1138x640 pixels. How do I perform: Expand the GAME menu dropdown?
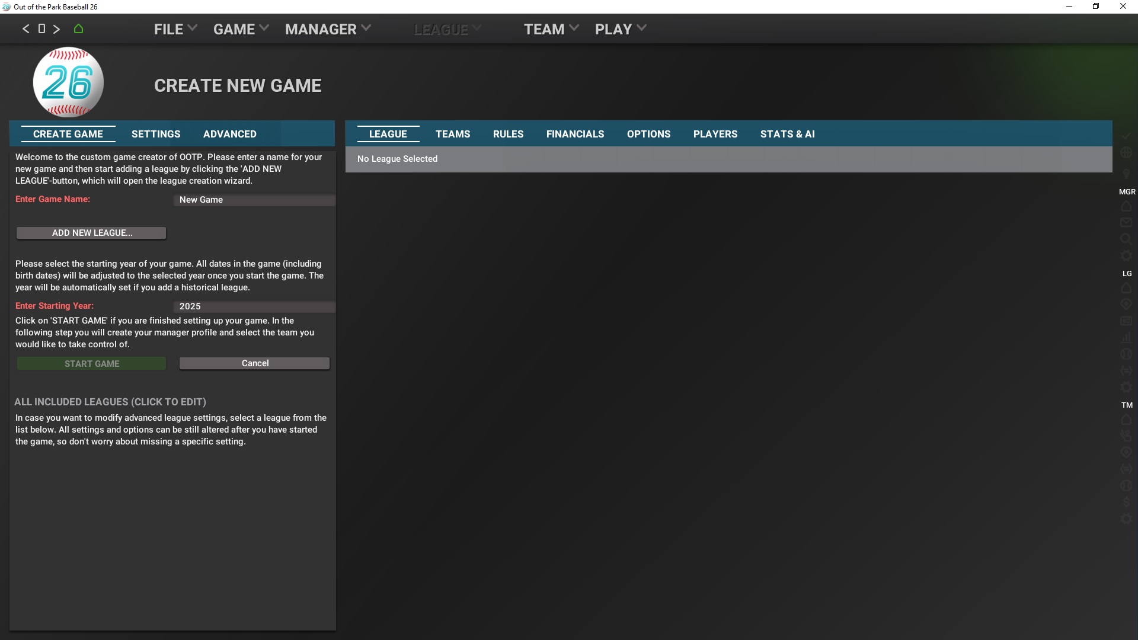click(x=241, y=29)
